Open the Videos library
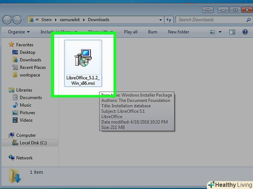This screenshot has height=189, width=253. tap(26, 120)
